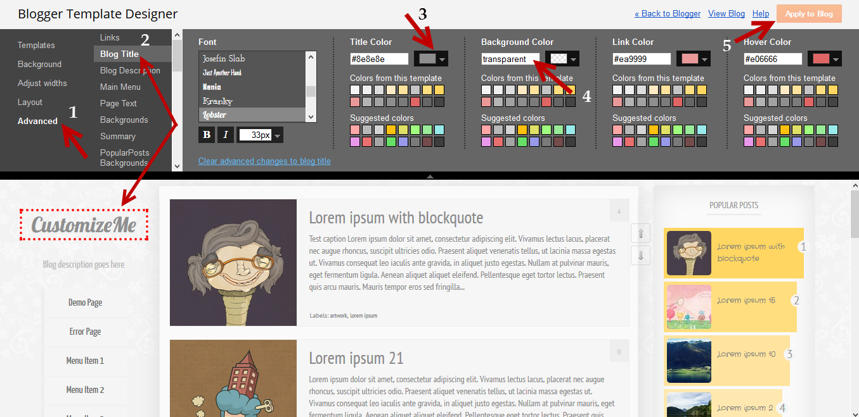Click Clear advanced changes to blog title
This screenshot has height=417, width=859.
click(x=264, y=161)
